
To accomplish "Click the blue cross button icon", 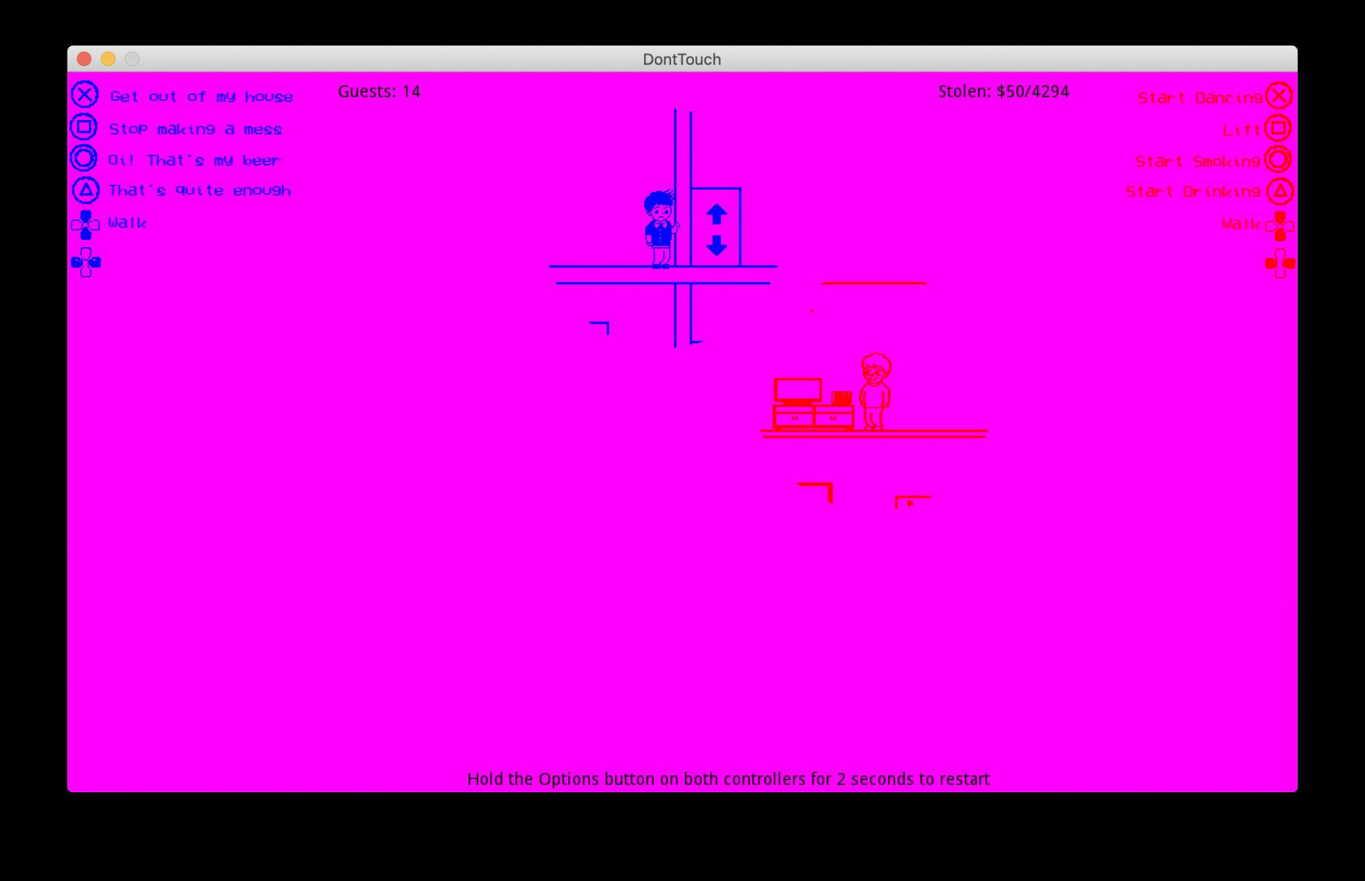I will point(85,94).
